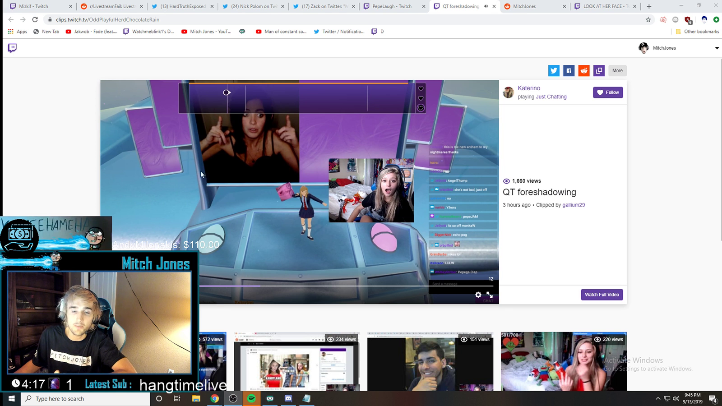The height and width of the screenshot is (406, 722).
Task: Open the Other bookmarks folder
Action: coord(697,32)
